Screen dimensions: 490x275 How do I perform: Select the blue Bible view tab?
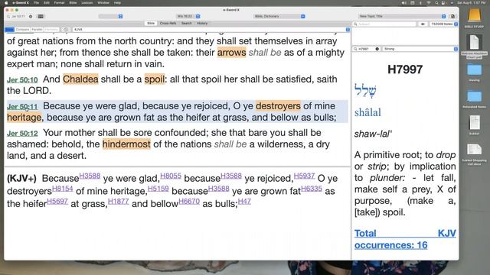coord(9,29)
